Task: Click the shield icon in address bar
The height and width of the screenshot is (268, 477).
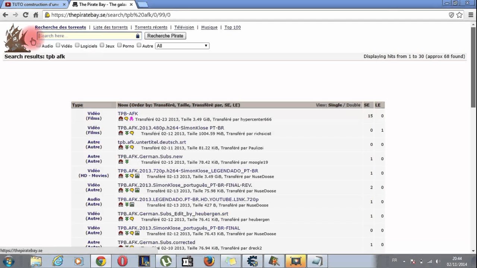Action: pos(451,15)
